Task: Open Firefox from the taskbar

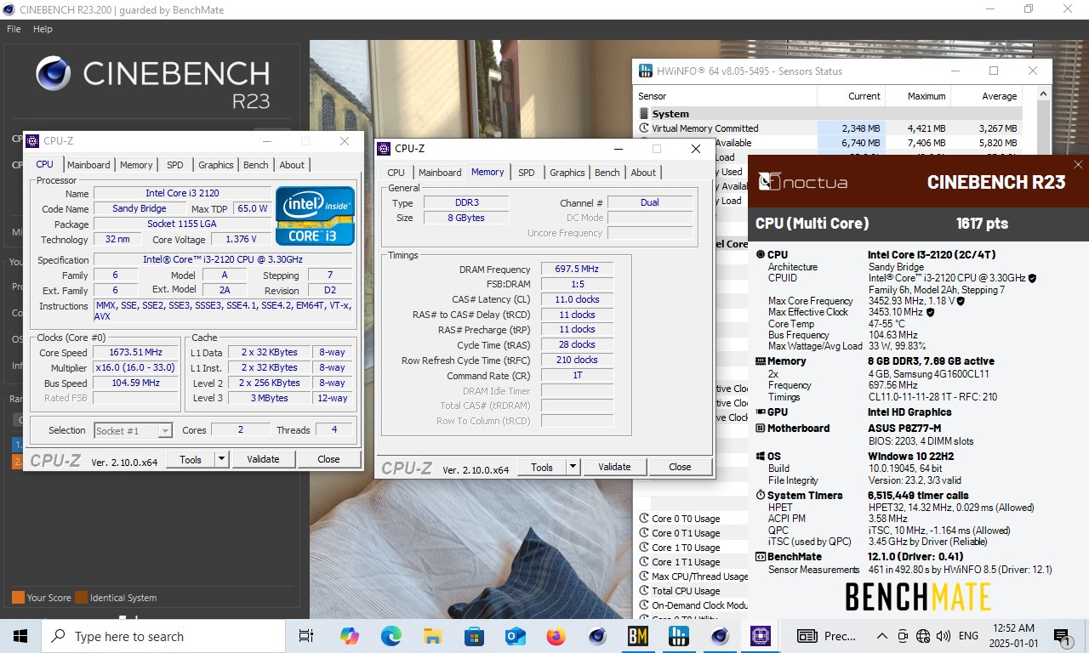Action: [x=556, y=636]
